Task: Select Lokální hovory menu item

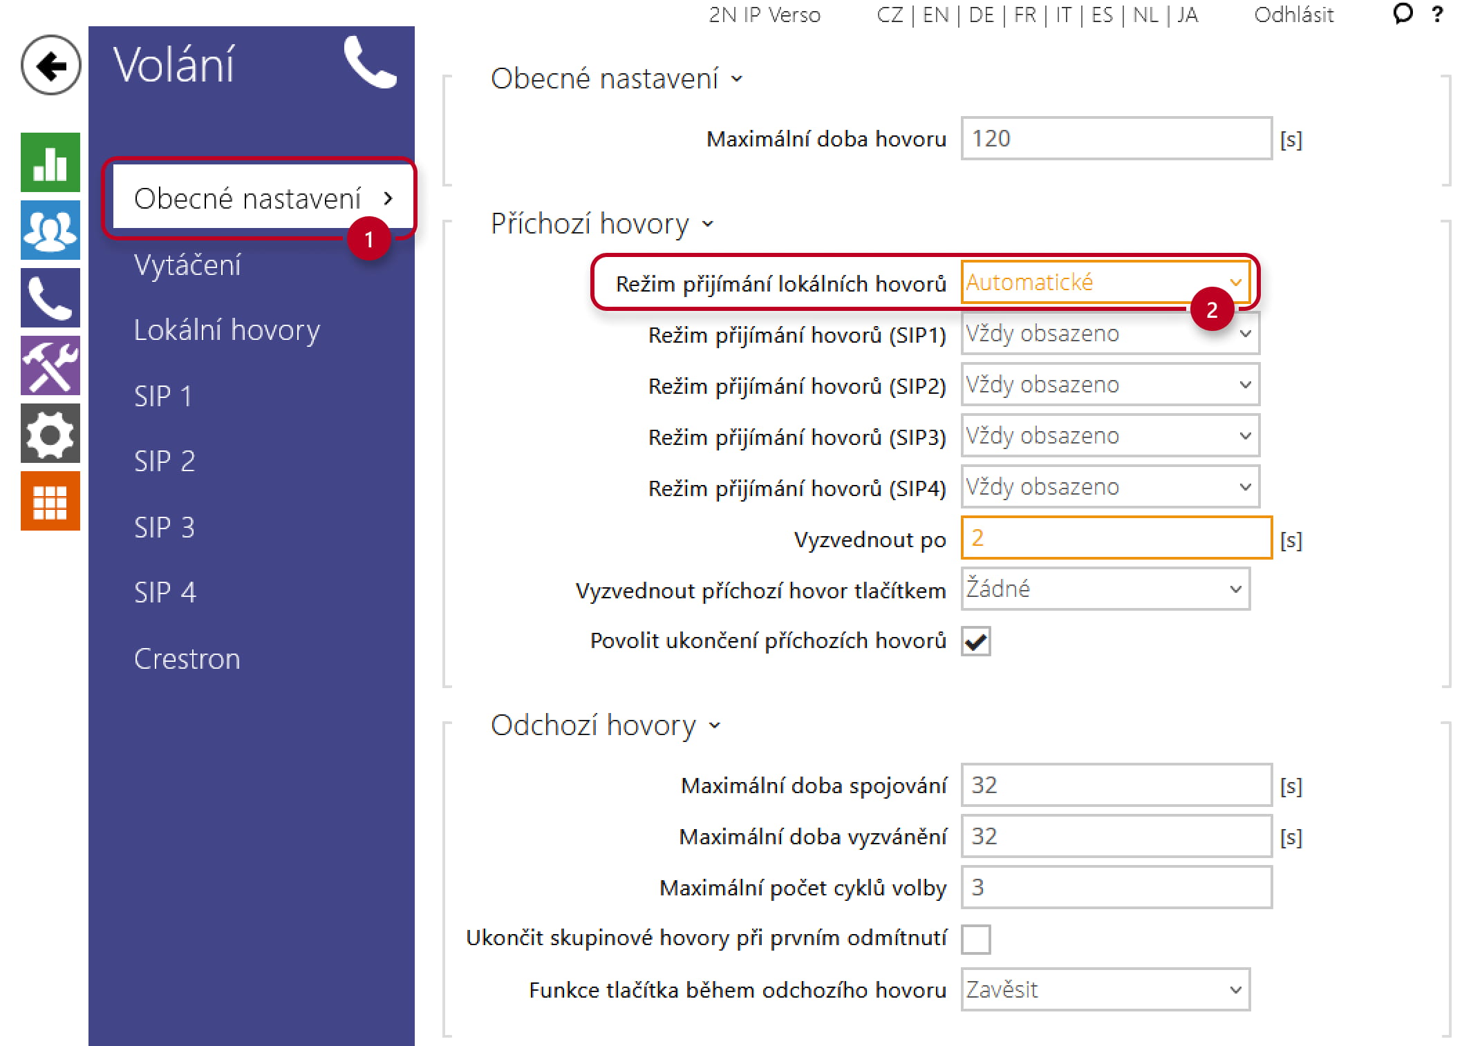Action: [x=227, y=330]
